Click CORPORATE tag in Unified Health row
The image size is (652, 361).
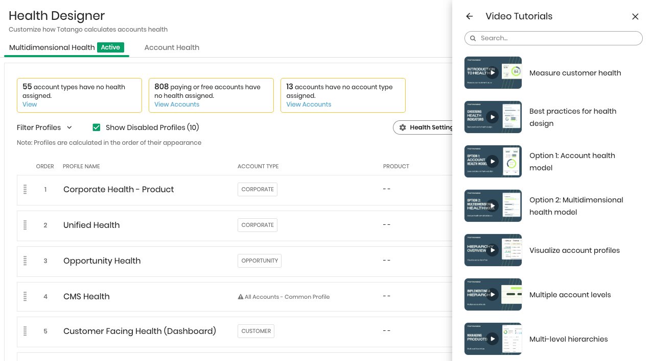258,225
